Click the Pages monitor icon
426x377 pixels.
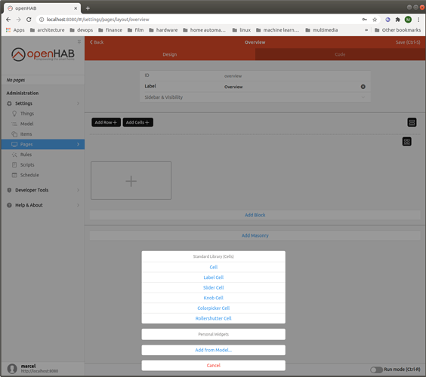(x=14, y=144)
